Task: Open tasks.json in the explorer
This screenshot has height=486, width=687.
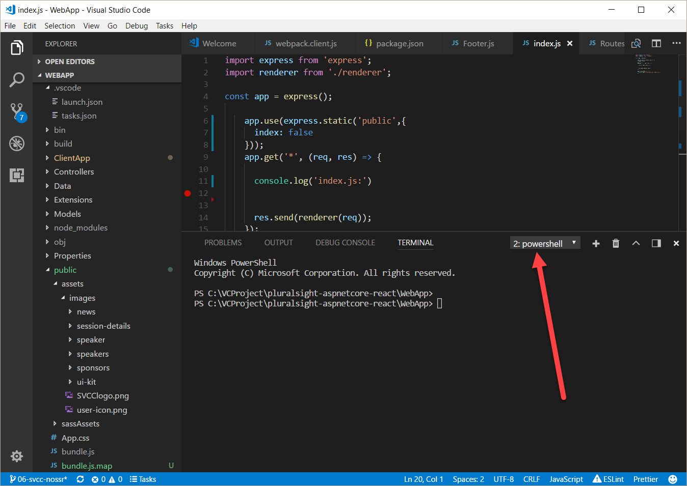Action: [x=107, y=116]
